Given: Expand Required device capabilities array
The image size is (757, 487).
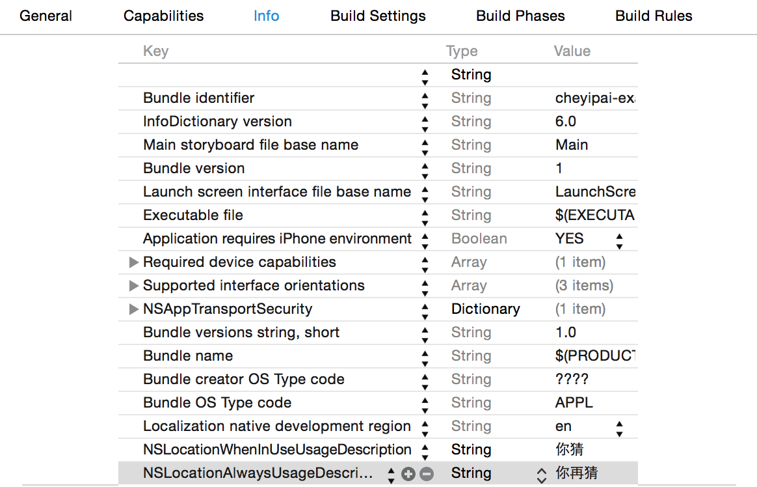Looking at the screenshot, I should pos(134,262).
